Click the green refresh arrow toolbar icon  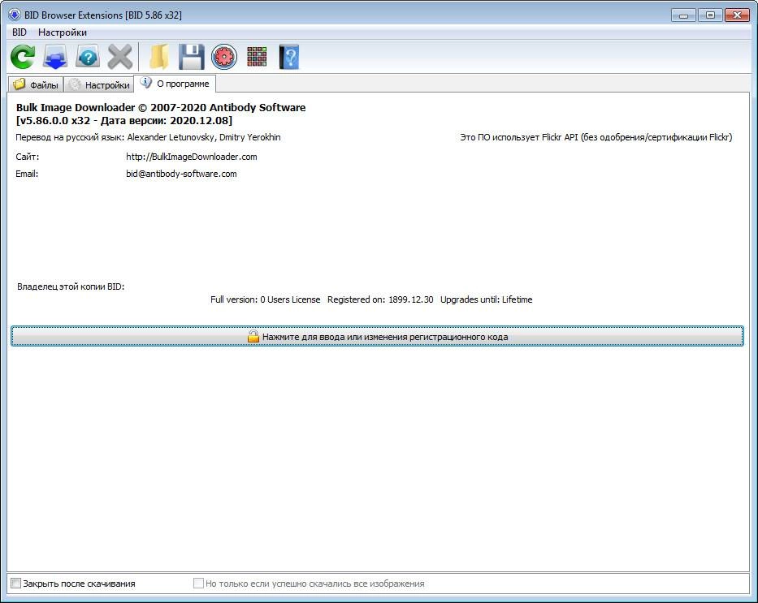(x=23, y=57)
